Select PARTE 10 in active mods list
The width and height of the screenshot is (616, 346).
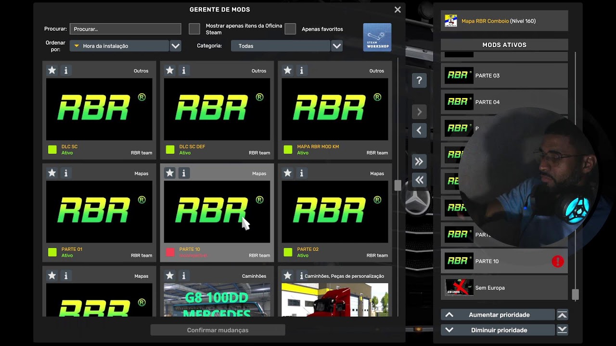pyautogui.click(x=504, y=261)
